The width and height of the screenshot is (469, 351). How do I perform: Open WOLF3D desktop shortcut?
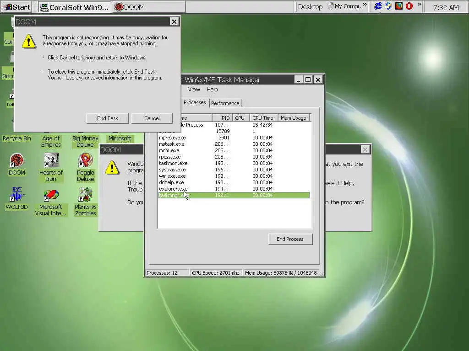tap(17, 198)
